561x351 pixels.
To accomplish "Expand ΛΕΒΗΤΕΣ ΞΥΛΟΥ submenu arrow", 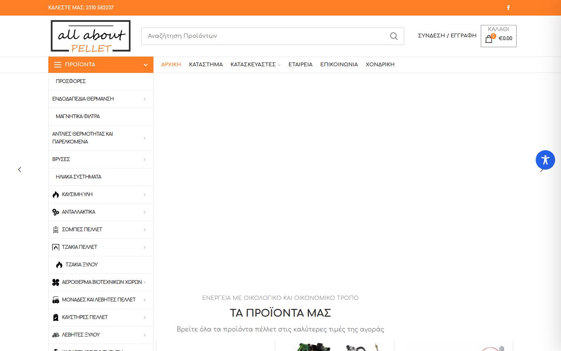I will pos(145,335).
